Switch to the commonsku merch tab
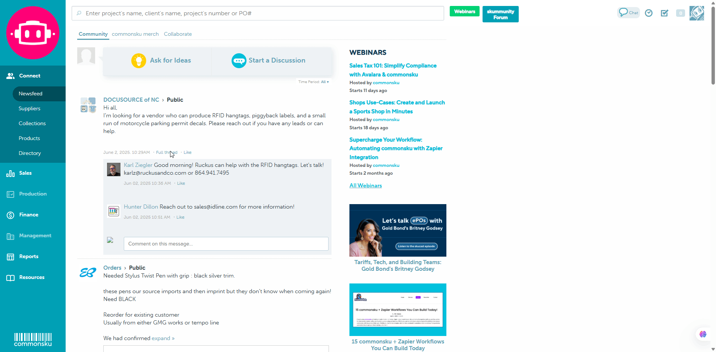 135,34
